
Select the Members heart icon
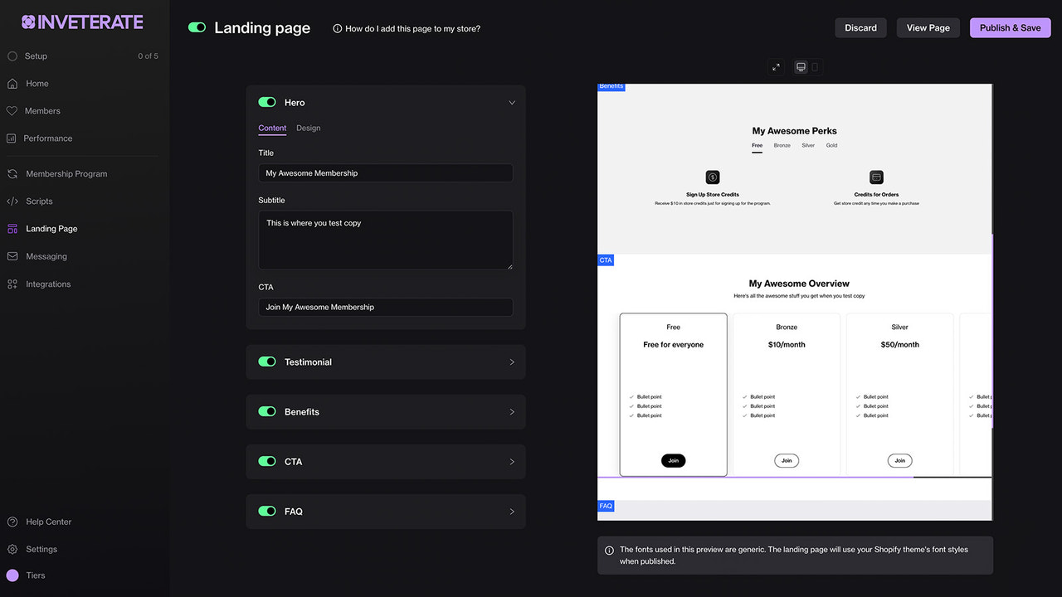pyautogui.click(x=12, y=110)
